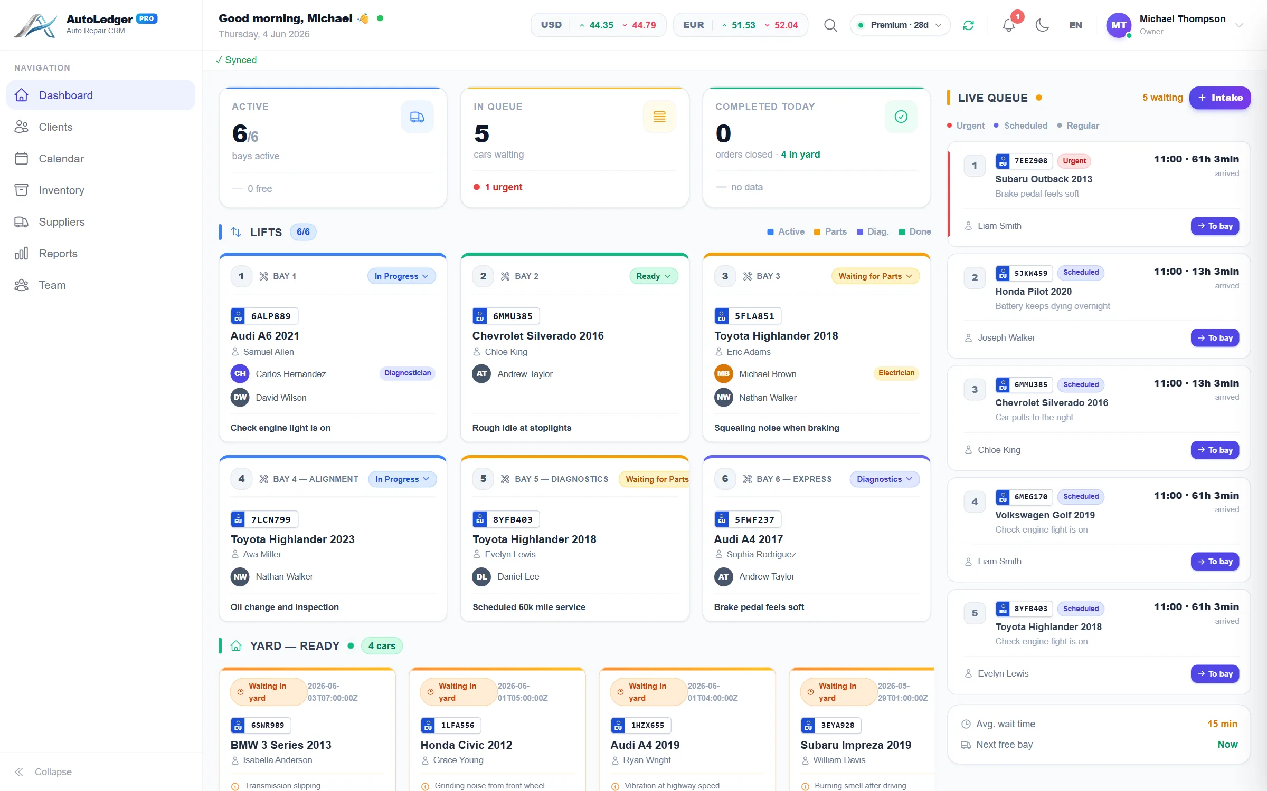Click the 4 cars yard badge

pos(382,646)
